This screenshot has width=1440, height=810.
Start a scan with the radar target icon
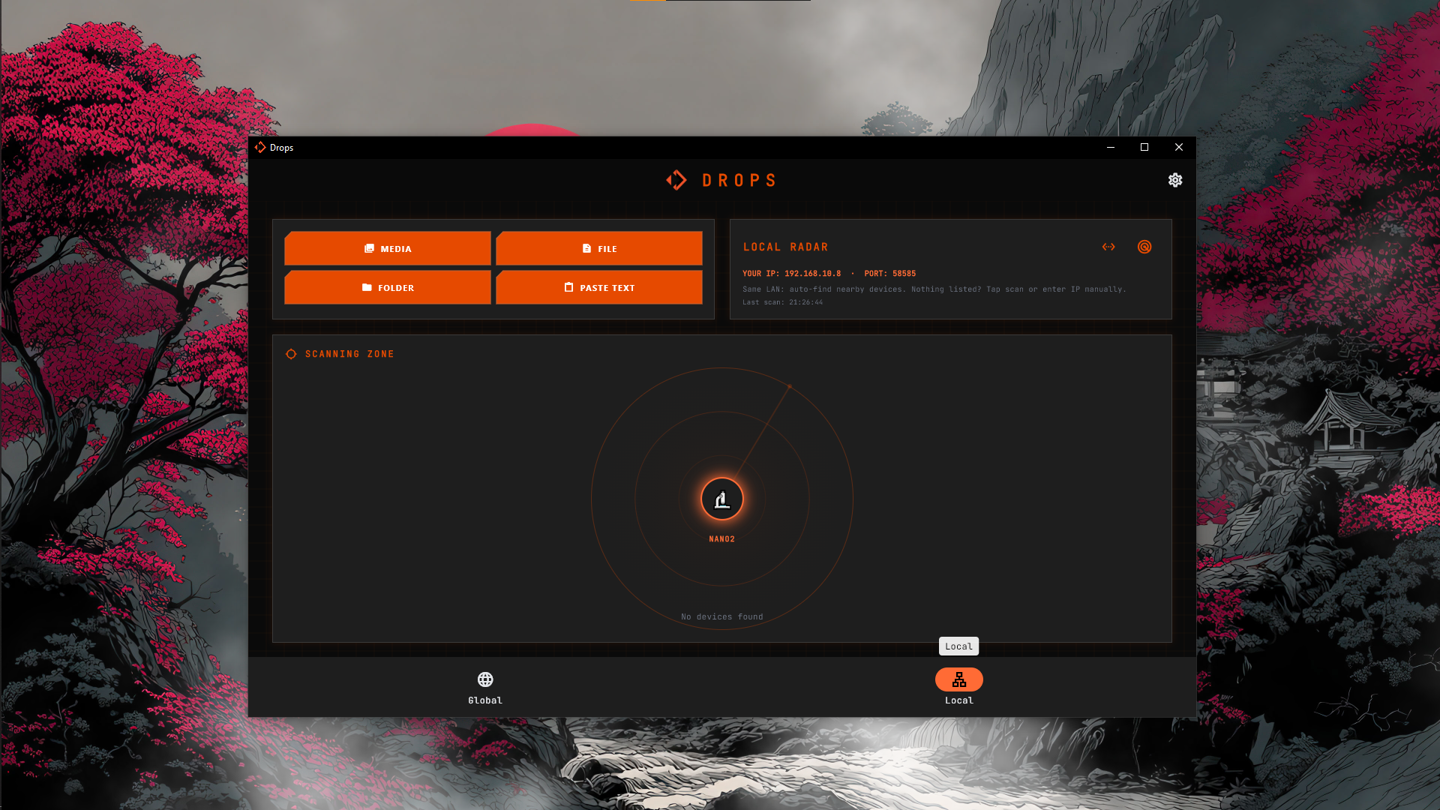1144,247
